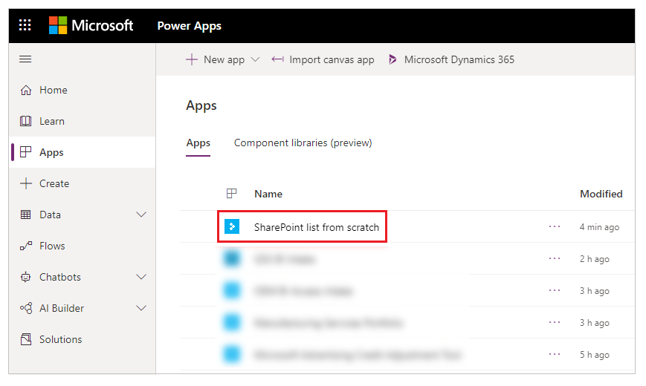Click the Apps grid icon in sidebar

tap(26, 152)
